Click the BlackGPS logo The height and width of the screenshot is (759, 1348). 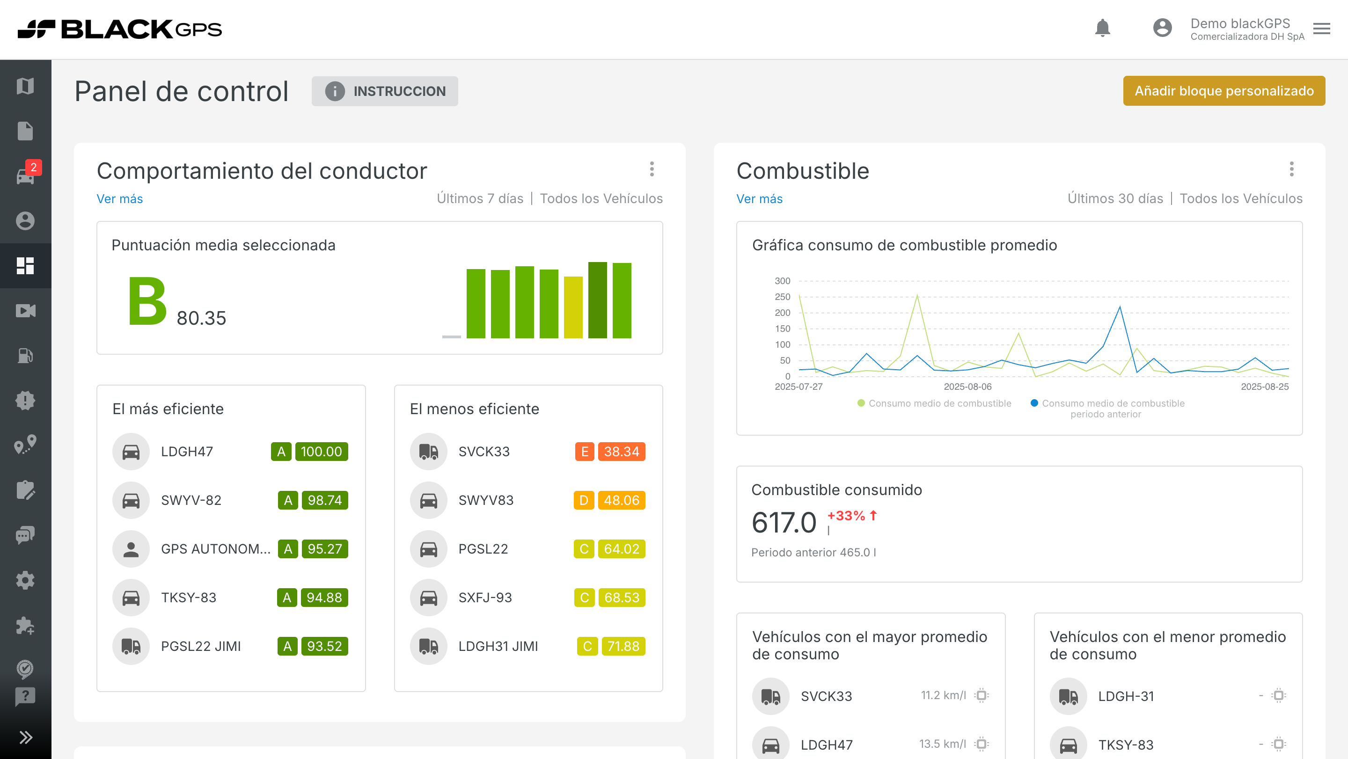(119, 29)
